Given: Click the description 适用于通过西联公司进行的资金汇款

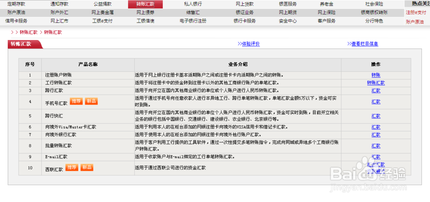Looking at the screenshot, I should pos(170,168).
